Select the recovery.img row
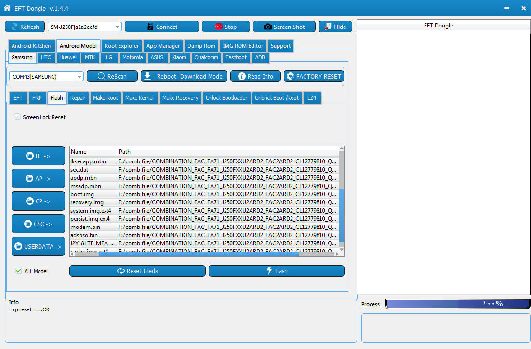531x349 pixels. [204, 202]
